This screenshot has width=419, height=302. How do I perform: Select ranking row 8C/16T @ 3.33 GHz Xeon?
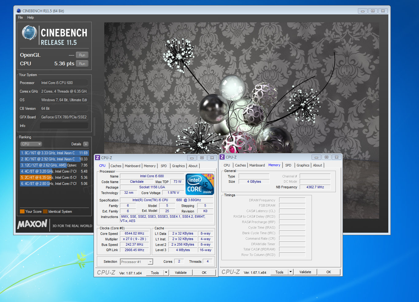[54, 153]
